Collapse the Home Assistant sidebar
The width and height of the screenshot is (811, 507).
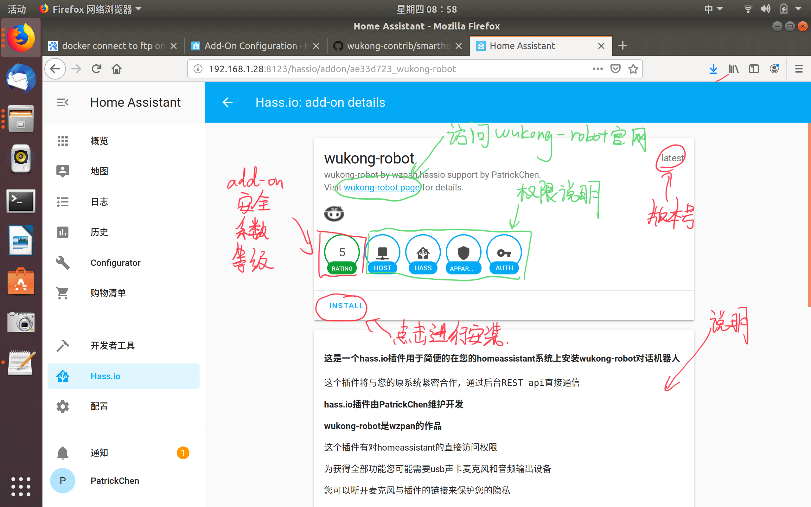(63, 102)
